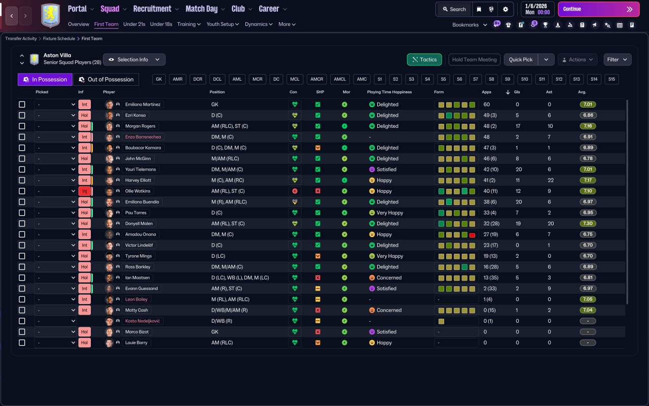
Task: Click Emiliano Martinez's form squares
Action: [x=456, y=105]
